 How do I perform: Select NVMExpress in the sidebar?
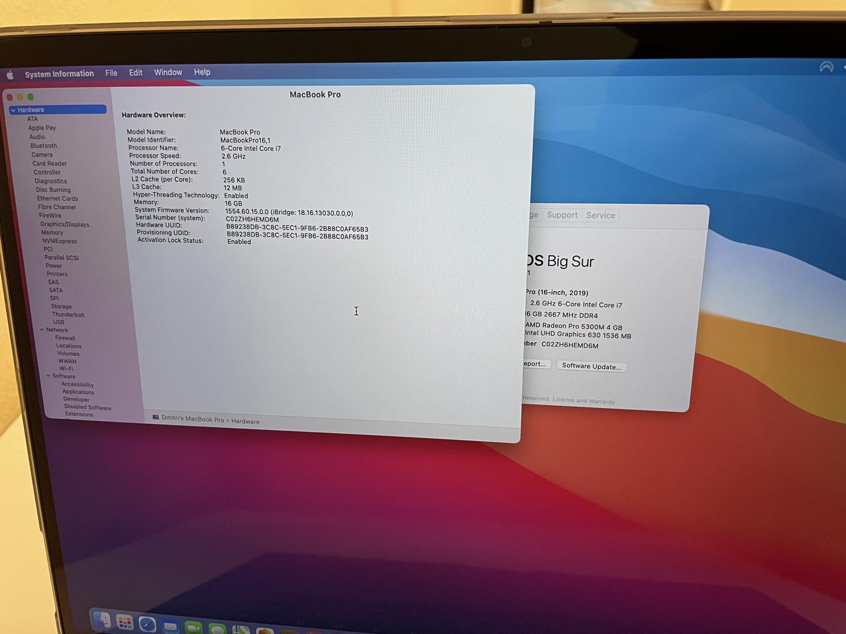click(59, 241)
